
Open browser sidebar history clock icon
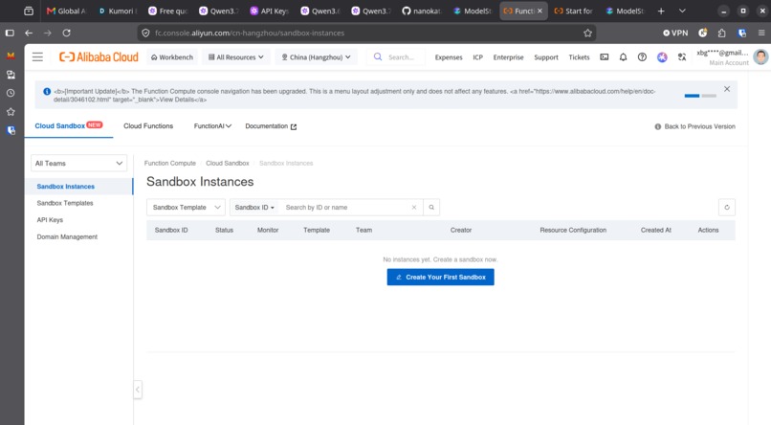coord(11,93)
